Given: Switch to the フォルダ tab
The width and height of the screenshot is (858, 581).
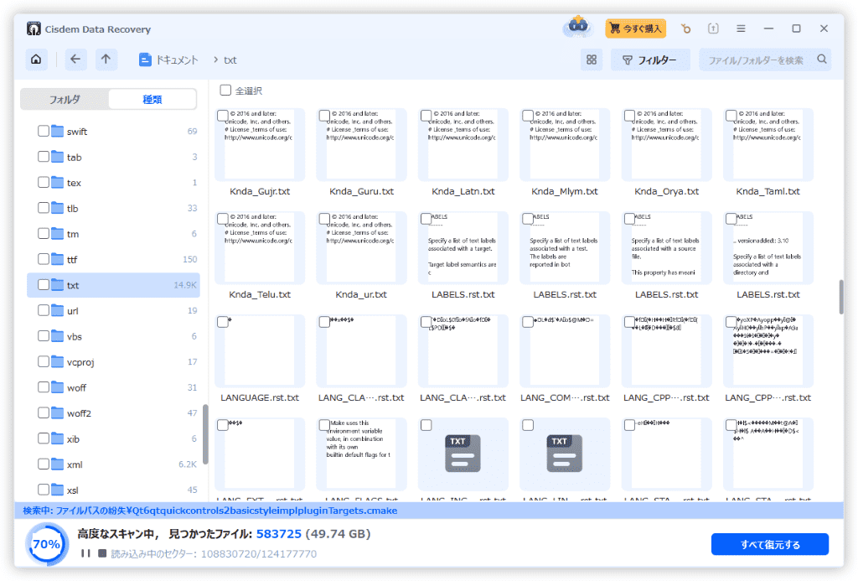Looking at the screenshot, I should click(x=65, y=99).
